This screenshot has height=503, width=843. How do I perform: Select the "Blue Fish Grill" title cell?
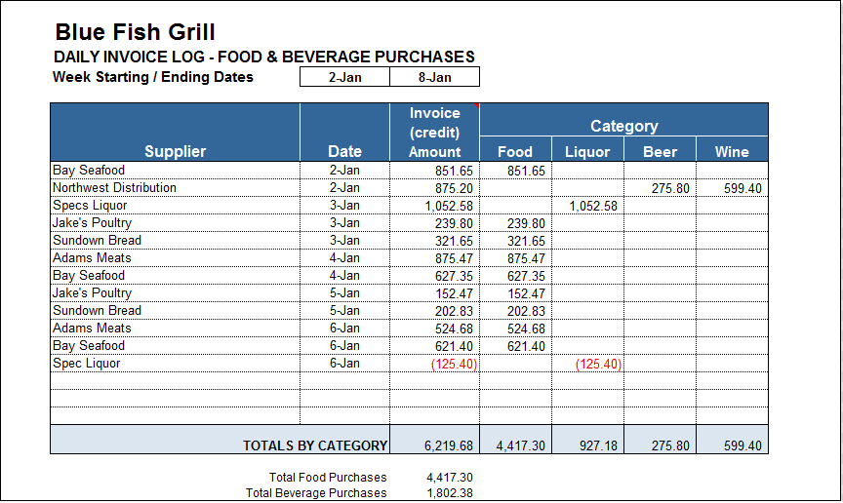[135, 33]
